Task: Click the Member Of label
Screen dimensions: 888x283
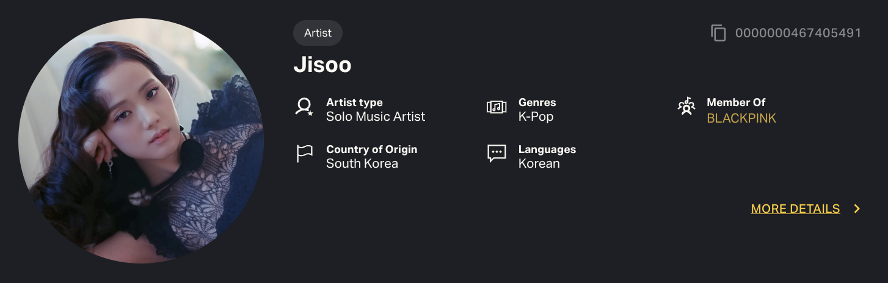Action: (x=736, y=102)
